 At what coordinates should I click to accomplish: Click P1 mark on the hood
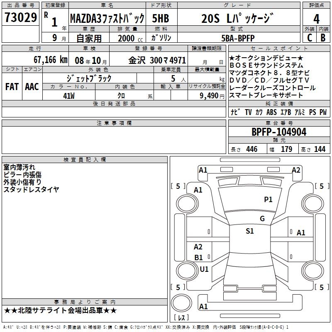pos(268,199)
